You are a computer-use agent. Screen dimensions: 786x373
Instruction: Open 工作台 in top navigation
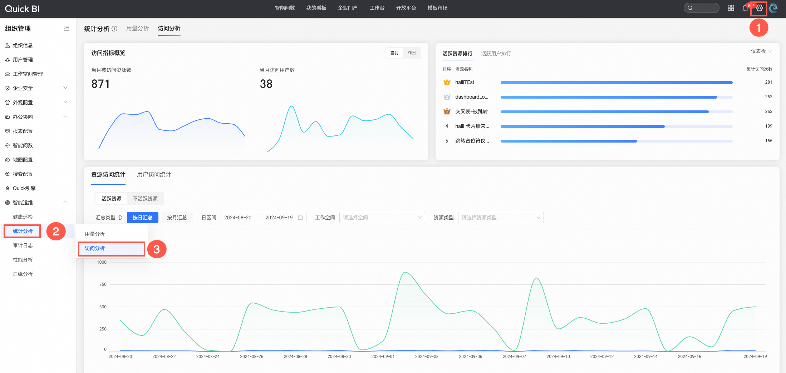coord(377,8)
